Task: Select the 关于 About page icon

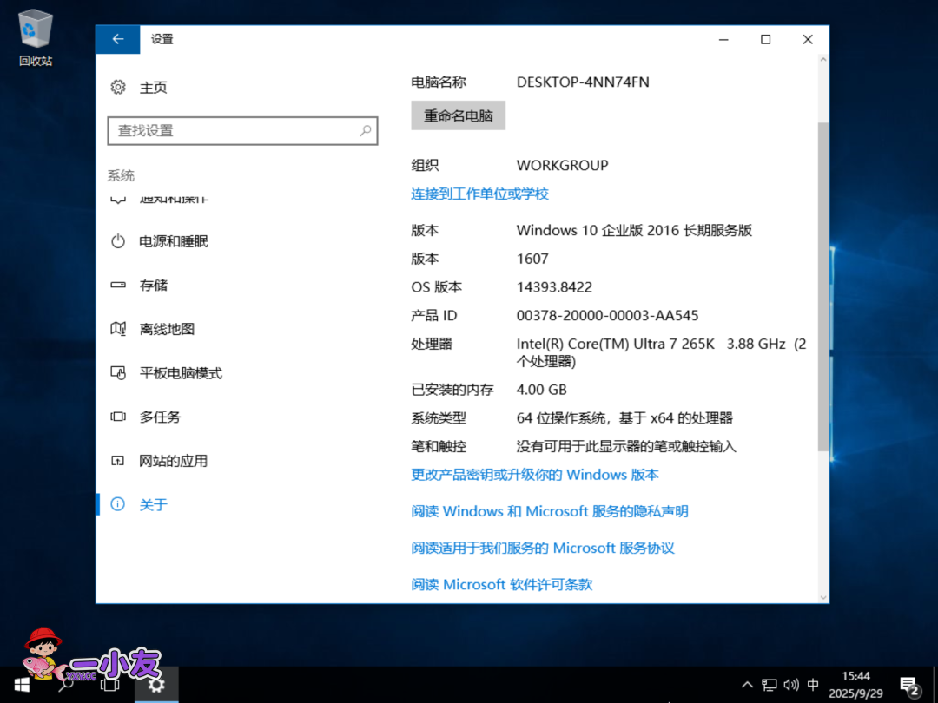Action: (x=117, y=504)
